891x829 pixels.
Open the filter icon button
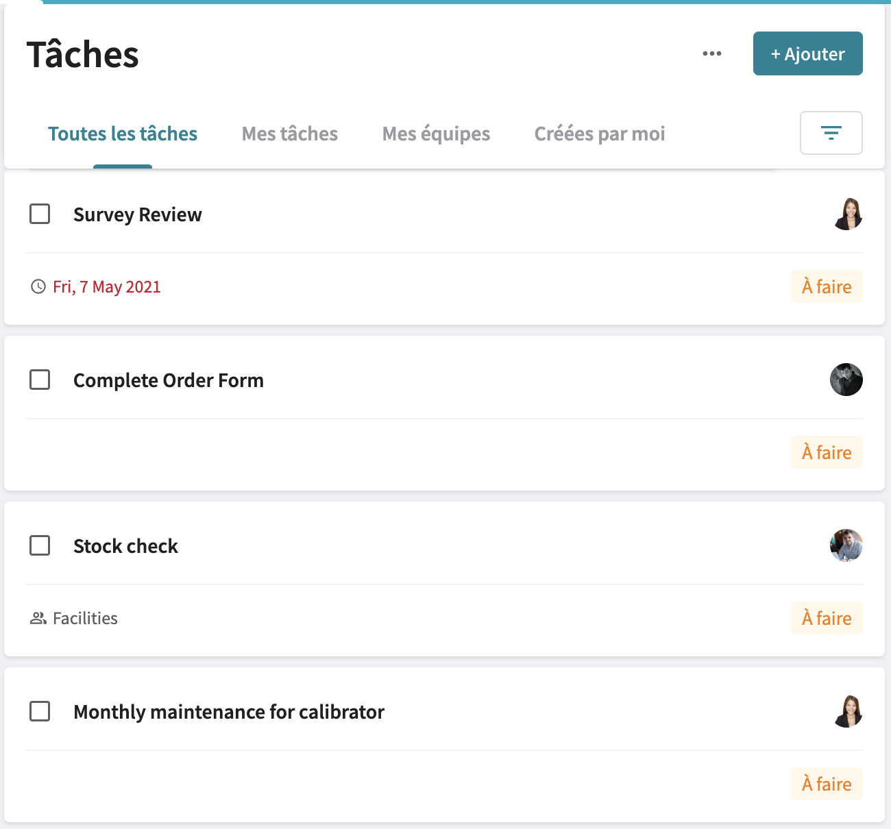coord(831,133)
